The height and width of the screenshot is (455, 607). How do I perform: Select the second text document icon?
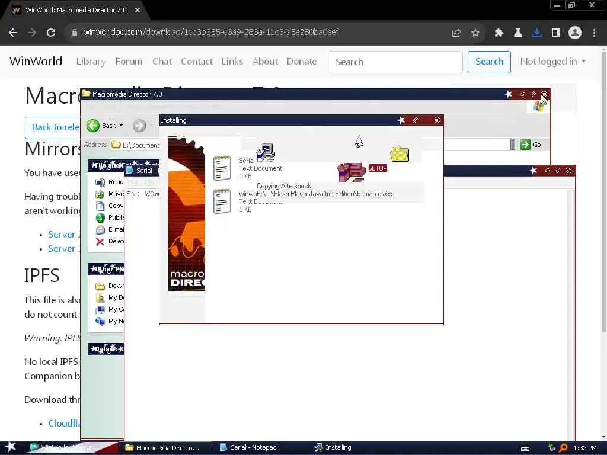pos(222,201)
